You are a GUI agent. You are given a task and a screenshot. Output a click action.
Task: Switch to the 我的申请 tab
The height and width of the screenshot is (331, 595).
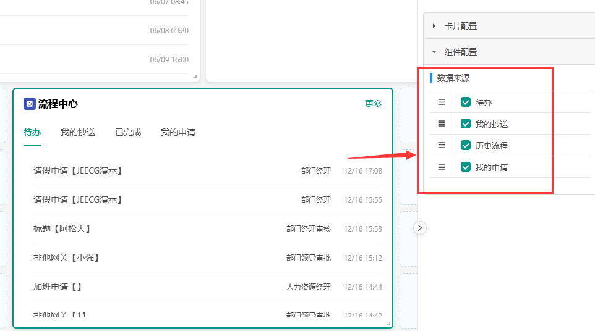coord(178,133)
